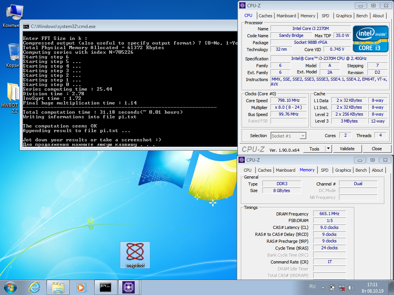This screenshot has height=295, width=394.
Task: Launch Internet Explorer from the taskbar
Action: pyautogui.click(x=34, y=287)
